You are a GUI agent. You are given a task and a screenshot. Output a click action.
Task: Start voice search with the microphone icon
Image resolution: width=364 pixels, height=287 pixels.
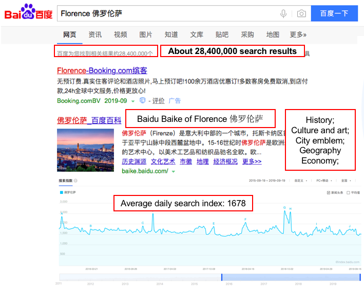(x=283, y=14)
